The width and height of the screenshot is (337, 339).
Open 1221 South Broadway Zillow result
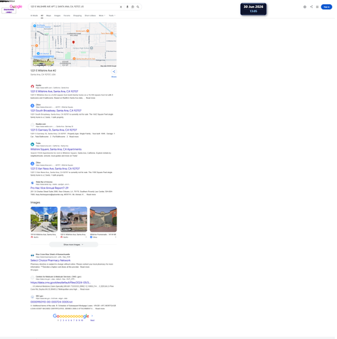click(x=56, y=111)
